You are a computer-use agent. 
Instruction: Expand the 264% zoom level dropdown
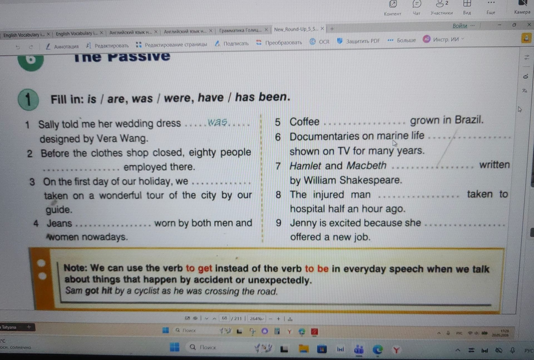pos(257,318)
